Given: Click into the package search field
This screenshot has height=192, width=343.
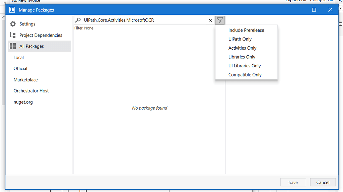Looking at the screenshot, I should tap(144, 20).
